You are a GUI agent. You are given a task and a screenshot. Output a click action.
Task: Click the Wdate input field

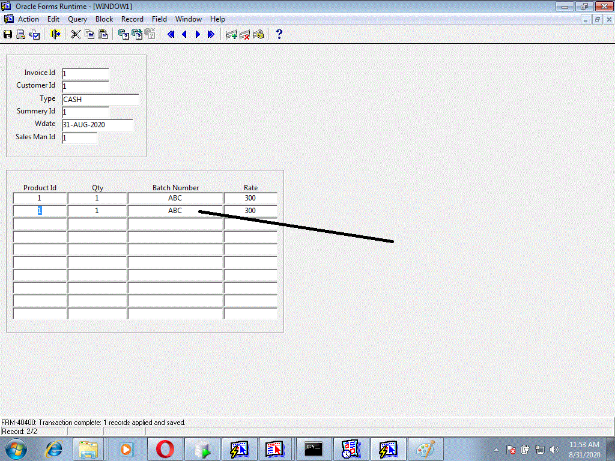[x=97, y=125]
